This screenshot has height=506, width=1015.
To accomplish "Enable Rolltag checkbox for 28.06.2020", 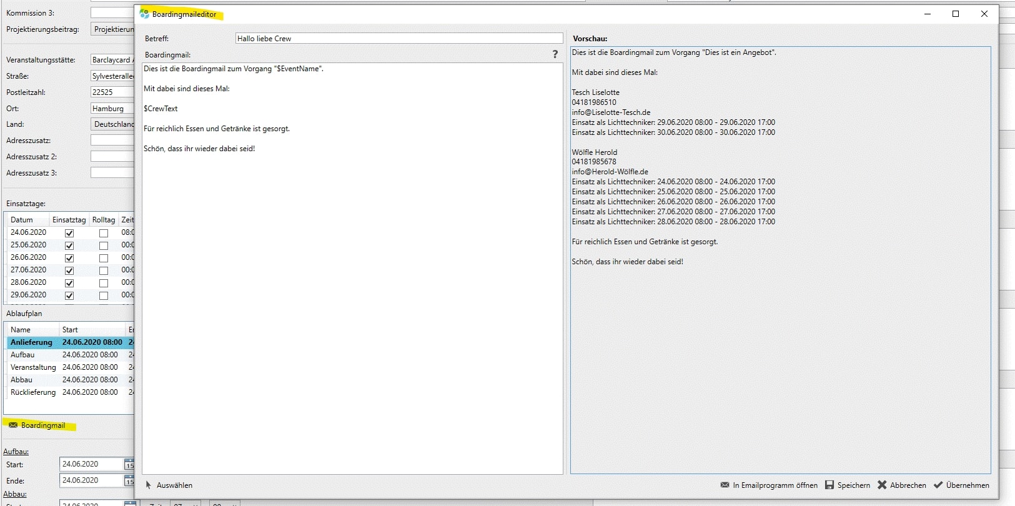I will 104,283.
